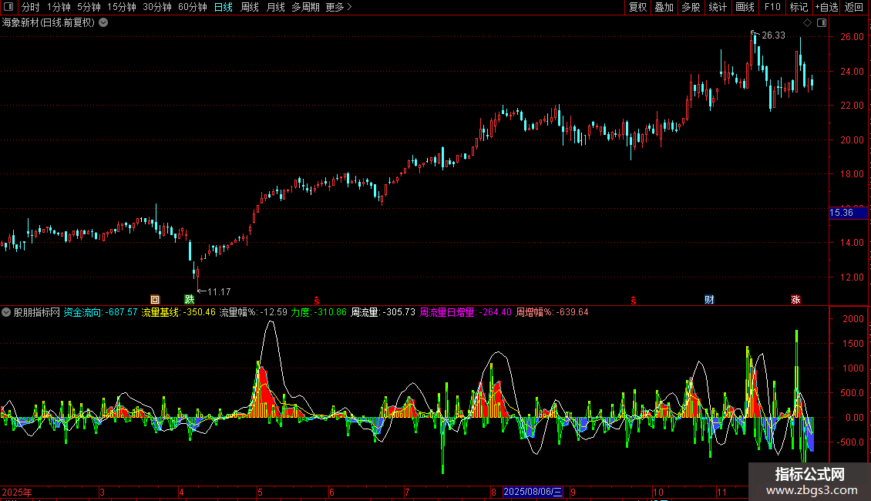
Task: Click the month 10 label on the time axis
Action: click(x=657, y=492)
